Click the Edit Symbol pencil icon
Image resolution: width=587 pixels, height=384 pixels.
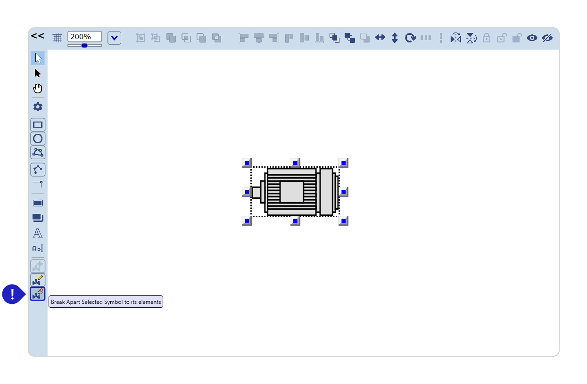pyautogui.click(x=38, y=280)
